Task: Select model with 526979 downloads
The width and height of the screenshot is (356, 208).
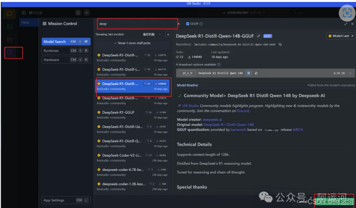Action: (132, 58)
